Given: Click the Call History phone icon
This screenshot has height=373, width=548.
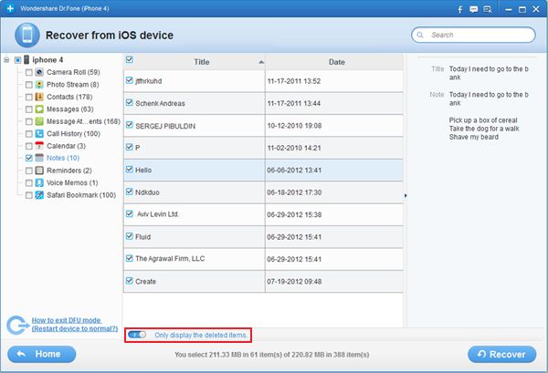Looking at the screenshot, I should point(39,134).
